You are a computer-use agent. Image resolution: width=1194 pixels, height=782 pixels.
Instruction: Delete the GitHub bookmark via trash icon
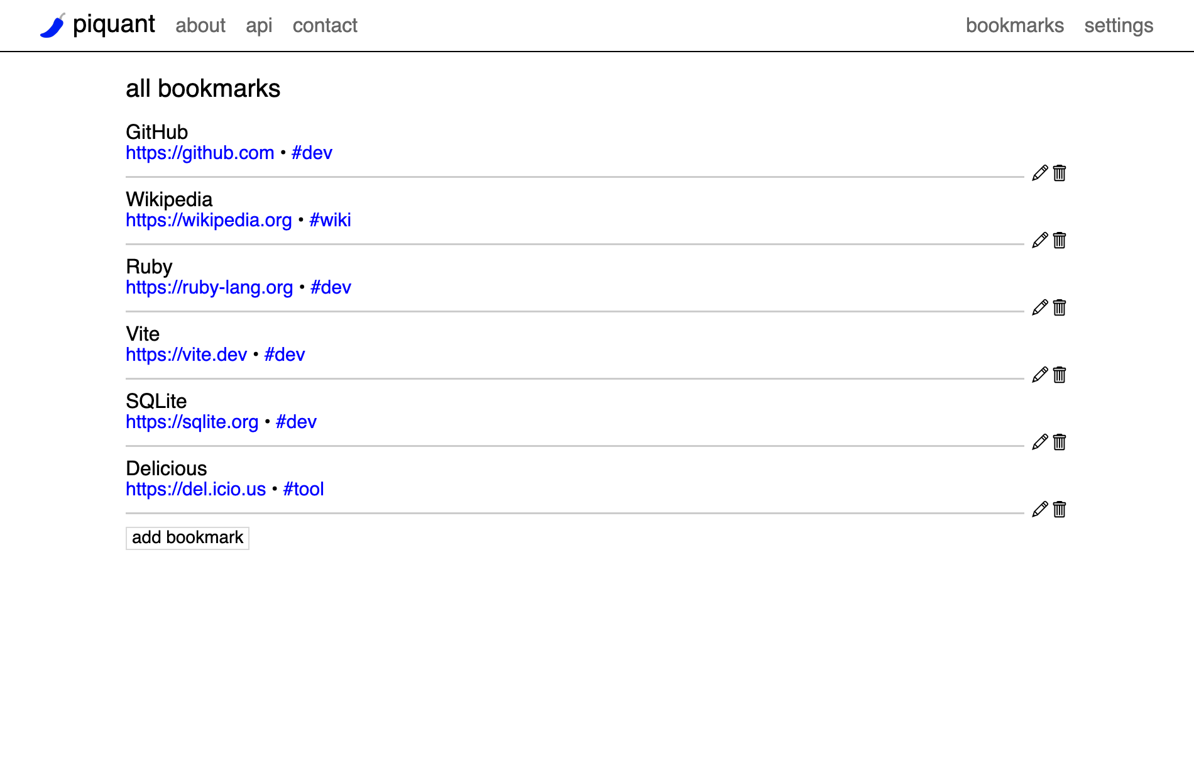pyautogui.click(x=1060, y=173)
